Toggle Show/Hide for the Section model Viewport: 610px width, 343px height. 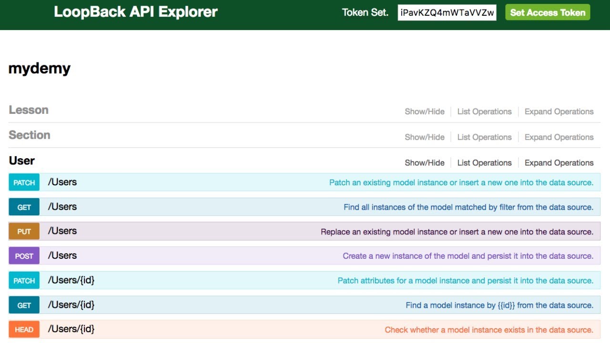(x=424, y=137)
